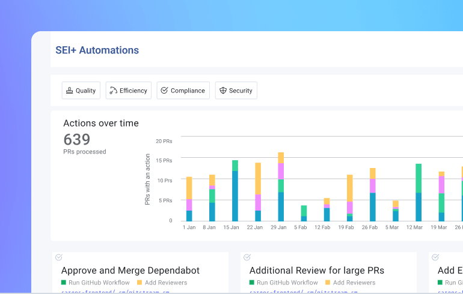Click the Compliance checkmark badge icon
The image size is (463, 294).
[x=164, y=91]
